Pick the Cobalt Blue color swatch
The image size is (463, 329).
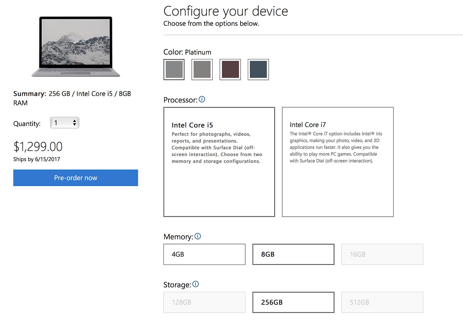(258, 69)
